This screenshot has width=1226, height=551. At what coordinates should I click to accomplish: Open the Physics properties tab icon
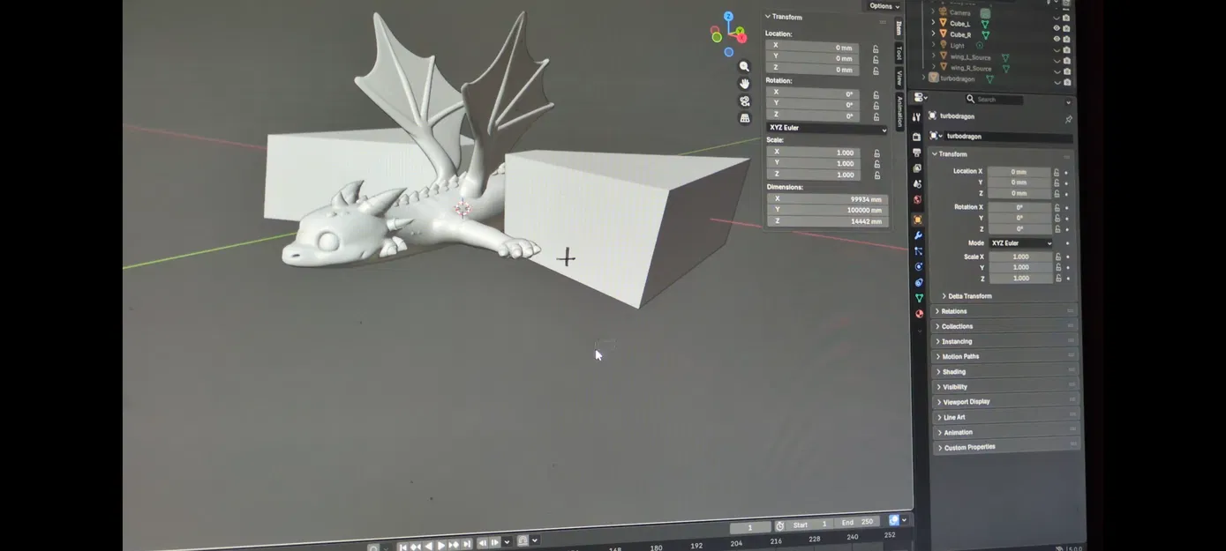tap(919, 266)
